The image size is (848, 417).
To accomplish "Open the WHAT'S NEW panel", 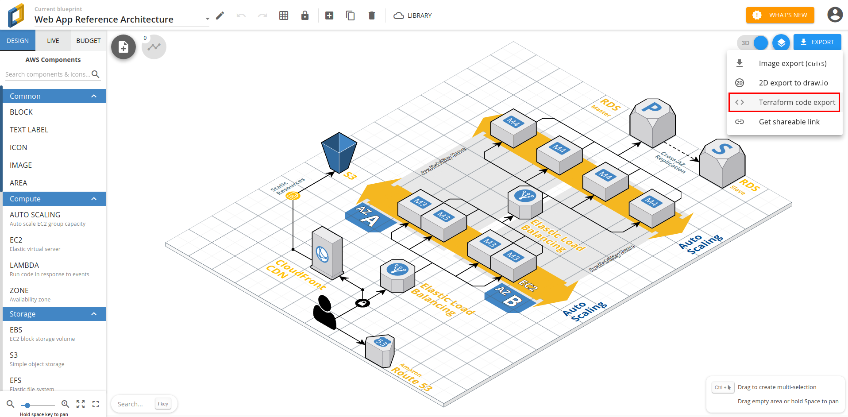I will (x=780, y=15).
